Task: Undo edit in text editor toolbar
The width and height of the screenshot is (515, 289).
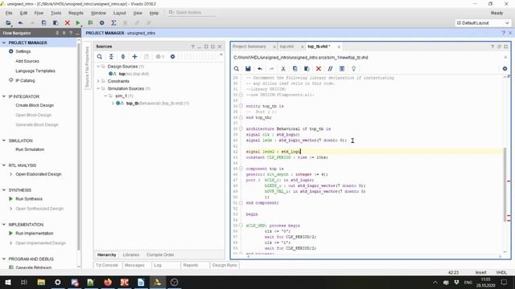Action: (x=260, y=69)
